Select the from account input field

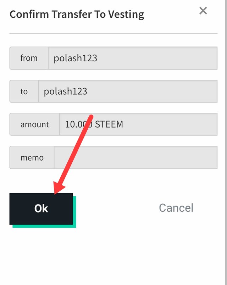coord(133,58)
